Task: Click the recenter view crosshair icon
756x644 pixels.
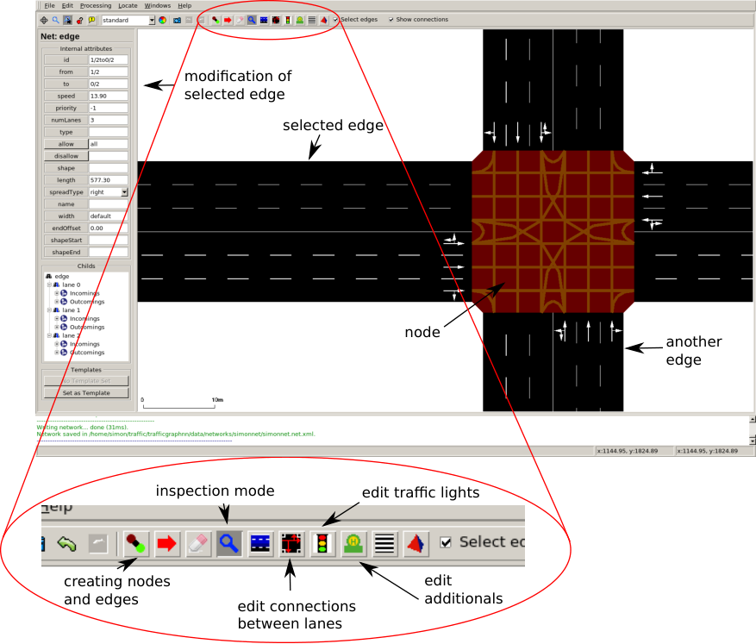Action: coord(44,20)
